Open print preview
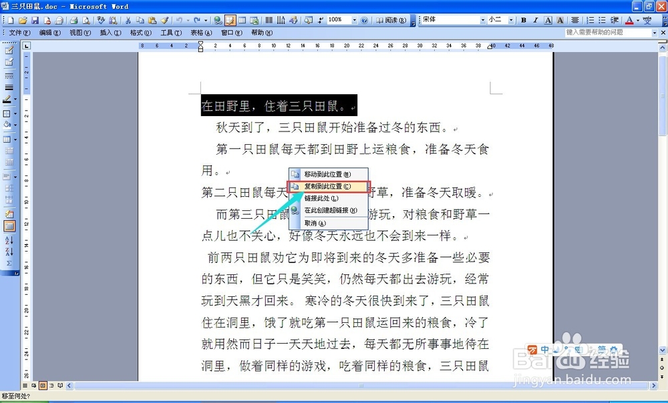The image size is (668, 403). tap(87, 20)
